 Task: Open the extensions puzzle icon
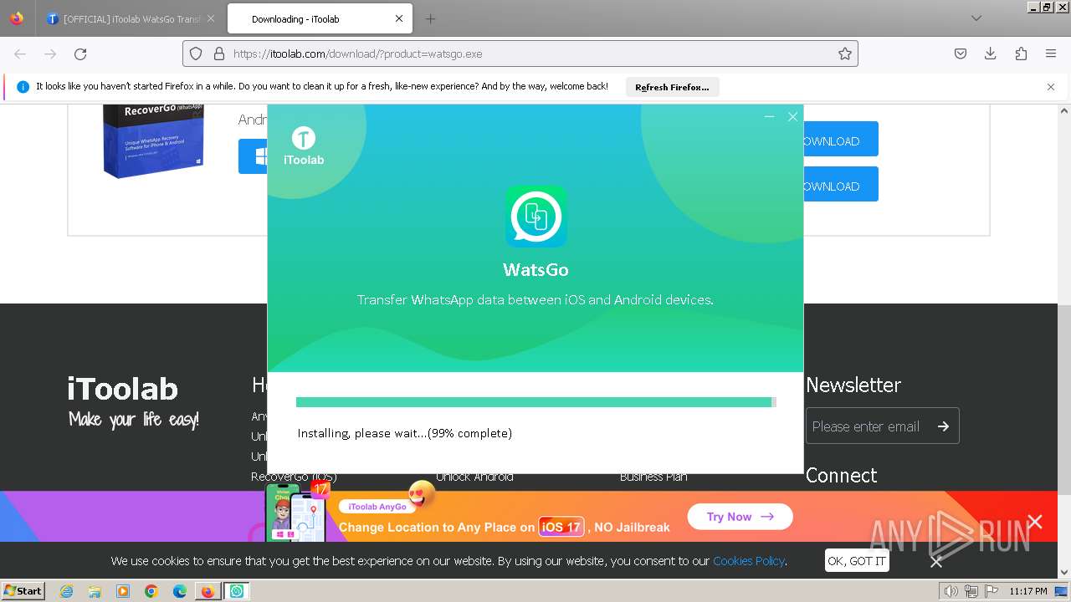pyautogui.click(x=1021, y=54)
